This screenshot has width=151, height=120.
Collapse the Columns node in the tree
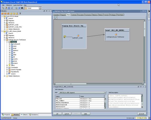[x=7, y=42]
